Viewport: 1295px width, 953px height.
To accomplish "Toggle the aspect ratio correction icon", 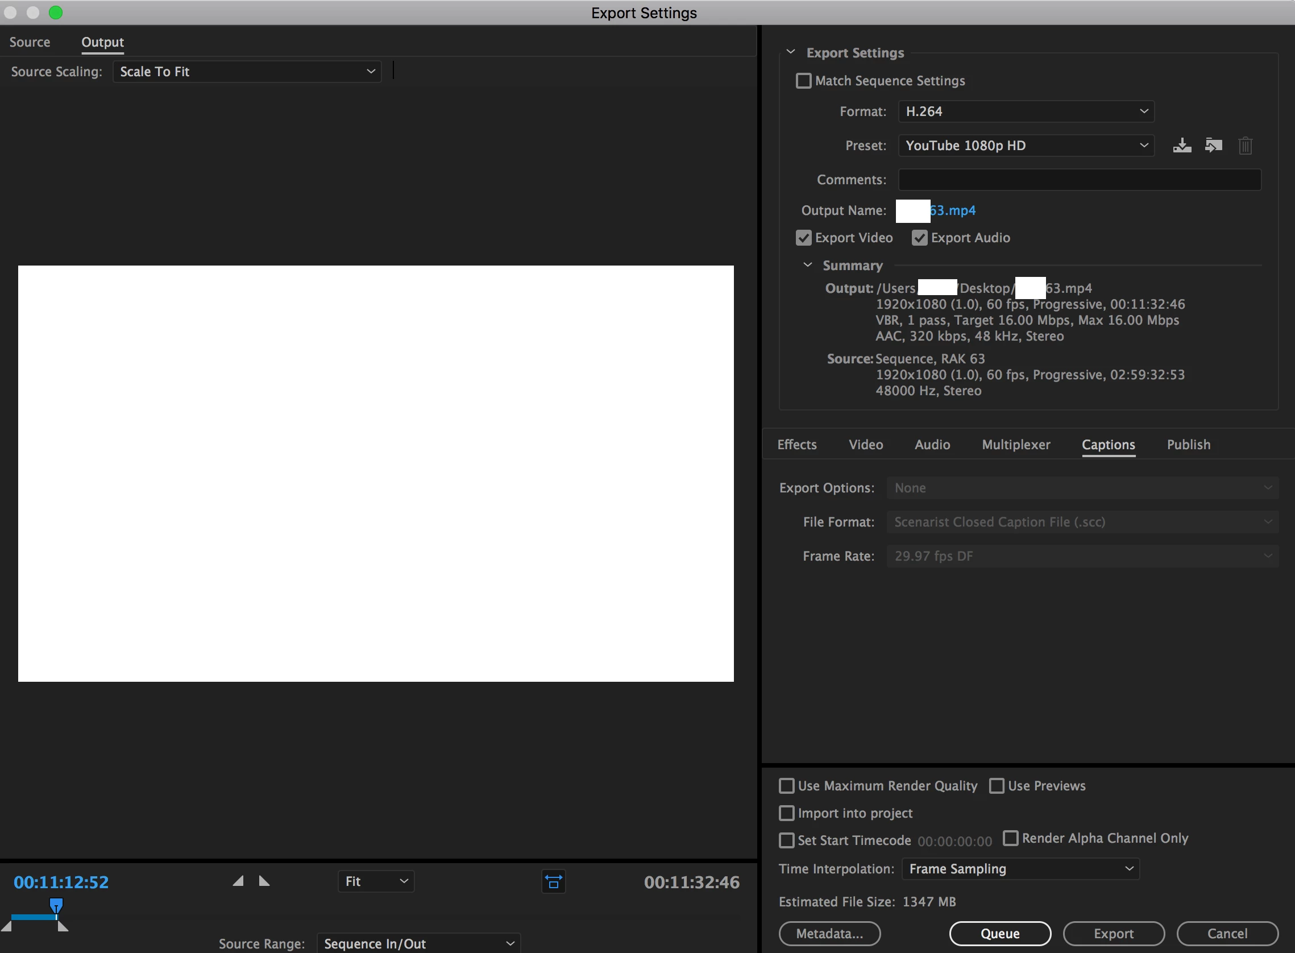I will click(x=553, y=881).
